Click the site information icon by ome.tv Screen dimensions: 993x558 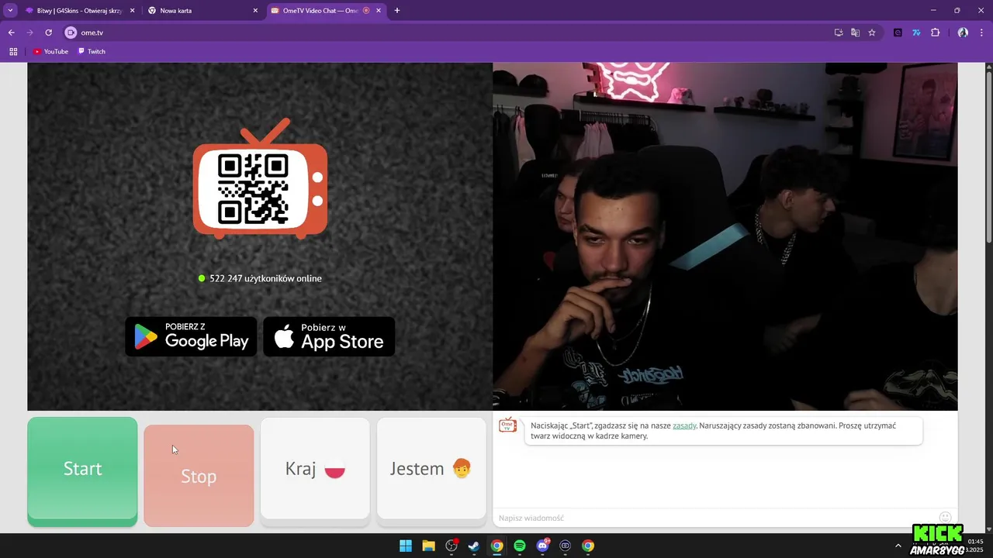[x=71, y=33]
